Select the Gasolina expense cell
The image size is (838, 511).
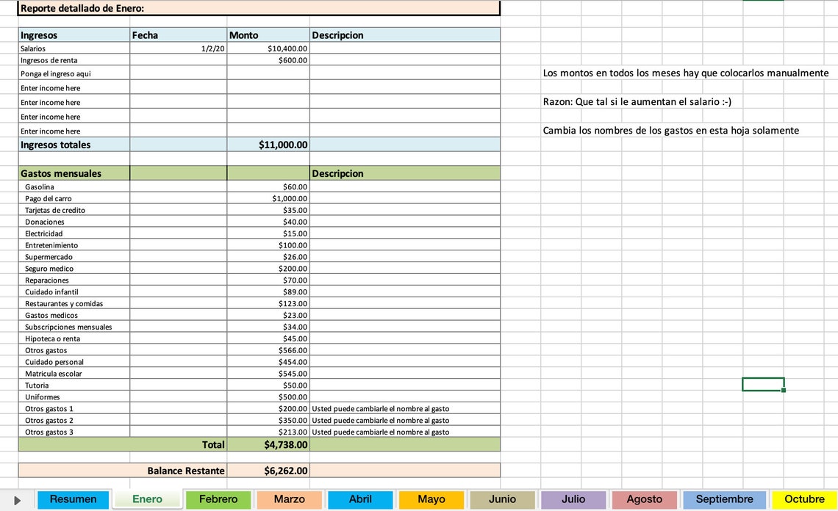pos(74,186)
